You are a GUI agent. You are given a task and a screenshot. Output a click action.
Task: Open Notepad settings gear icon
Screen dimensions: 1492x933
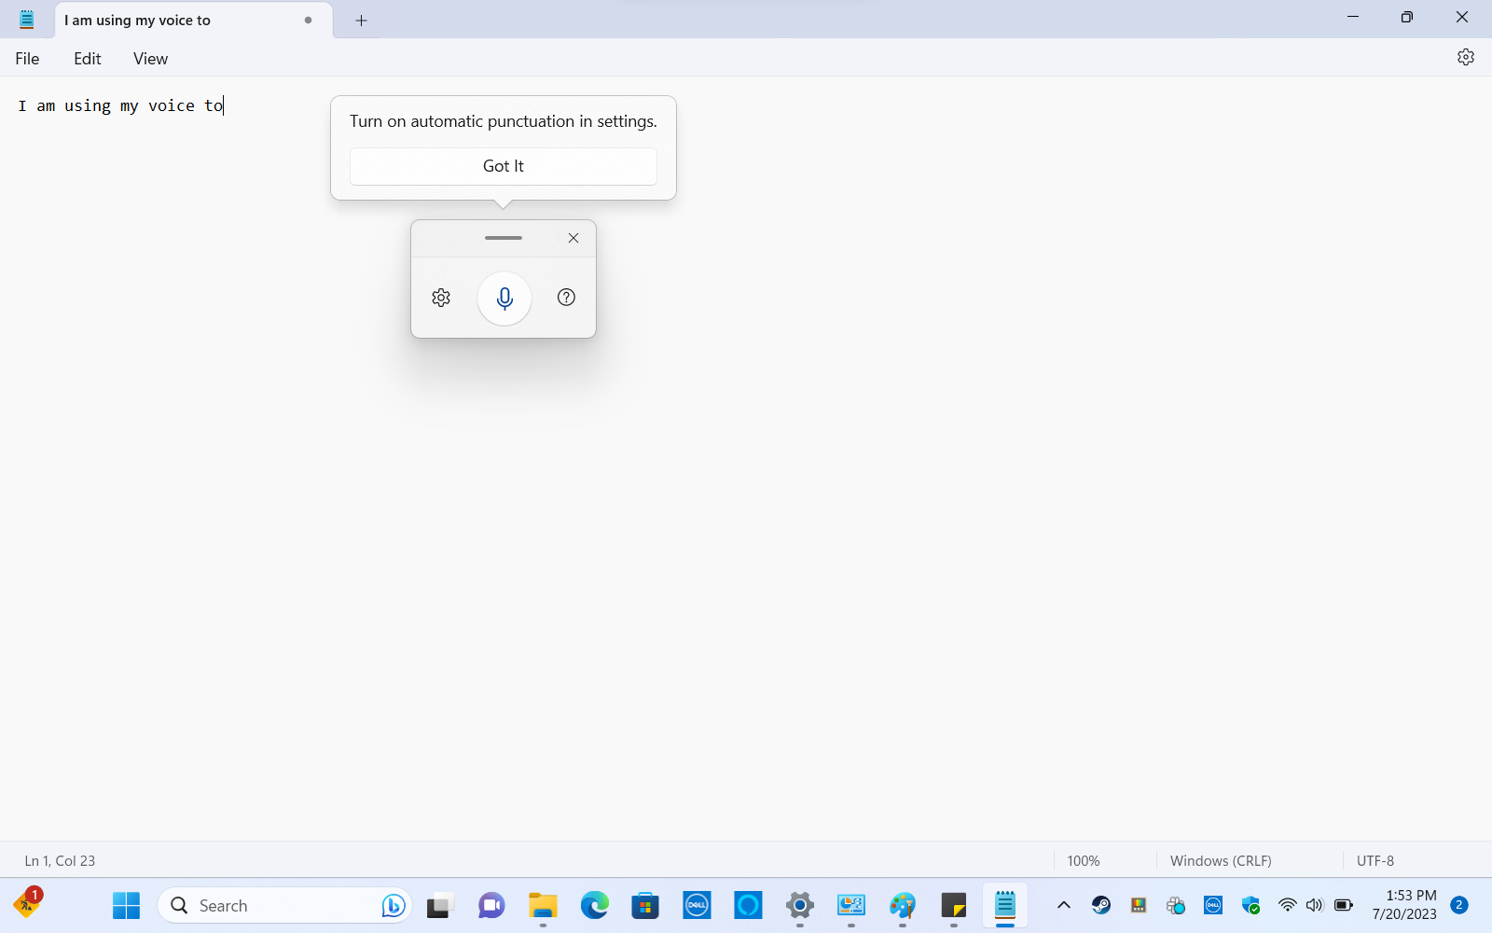click(x=1466, y=58)
